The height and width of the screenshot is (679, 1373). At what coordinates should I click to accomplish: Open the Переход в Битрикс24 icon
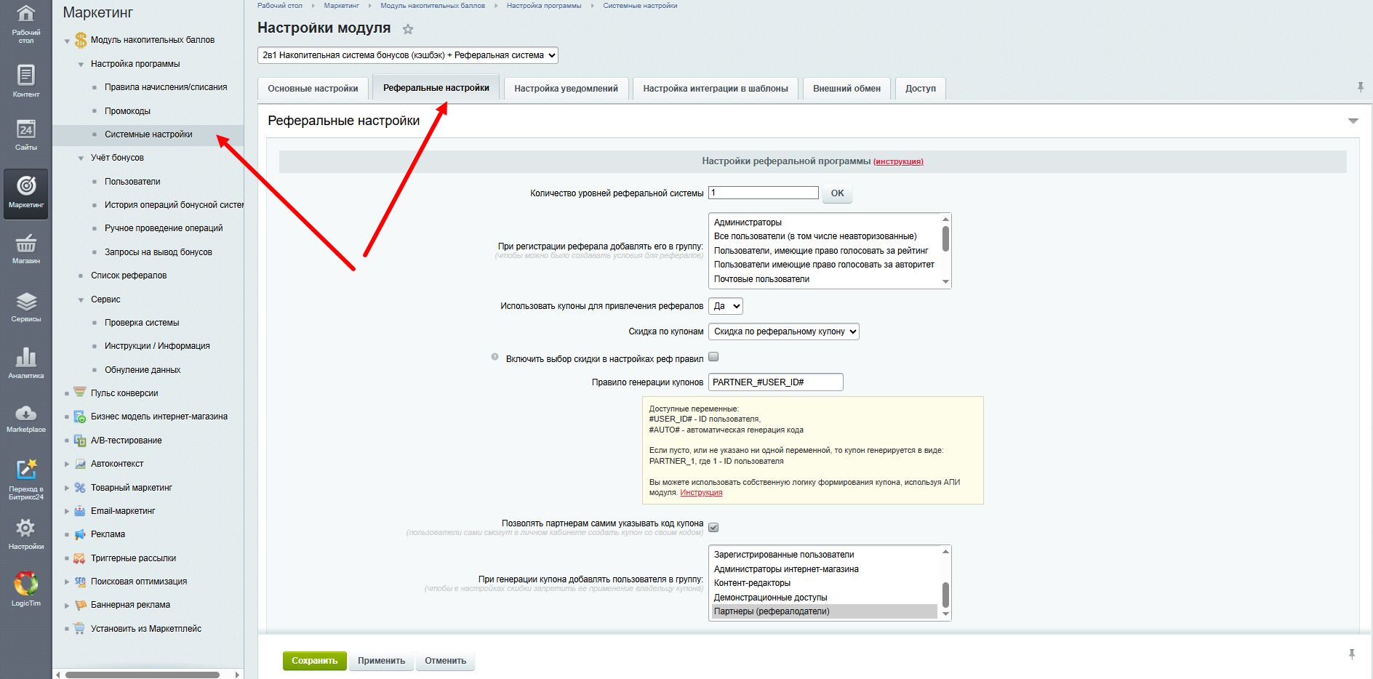(x=25, y=478)
